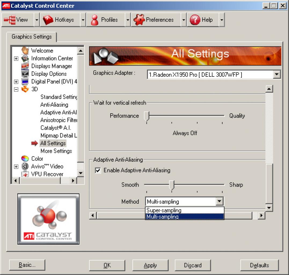Click the Information Center icon
The width and height of the screenshot is (289, 275).
(x=25, y=58)
